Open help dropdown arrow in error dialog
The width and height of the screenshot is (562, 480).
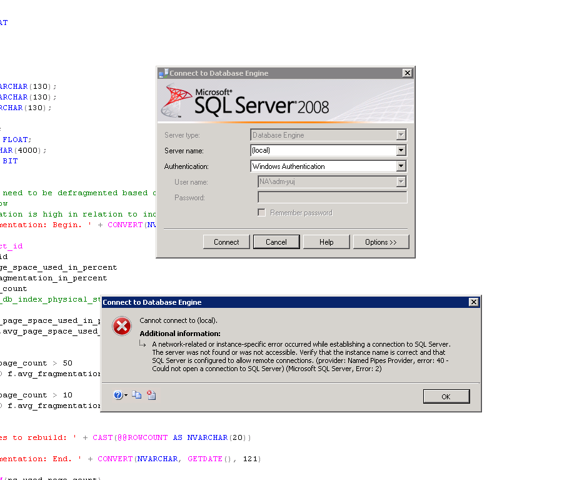tap(126, 396)
